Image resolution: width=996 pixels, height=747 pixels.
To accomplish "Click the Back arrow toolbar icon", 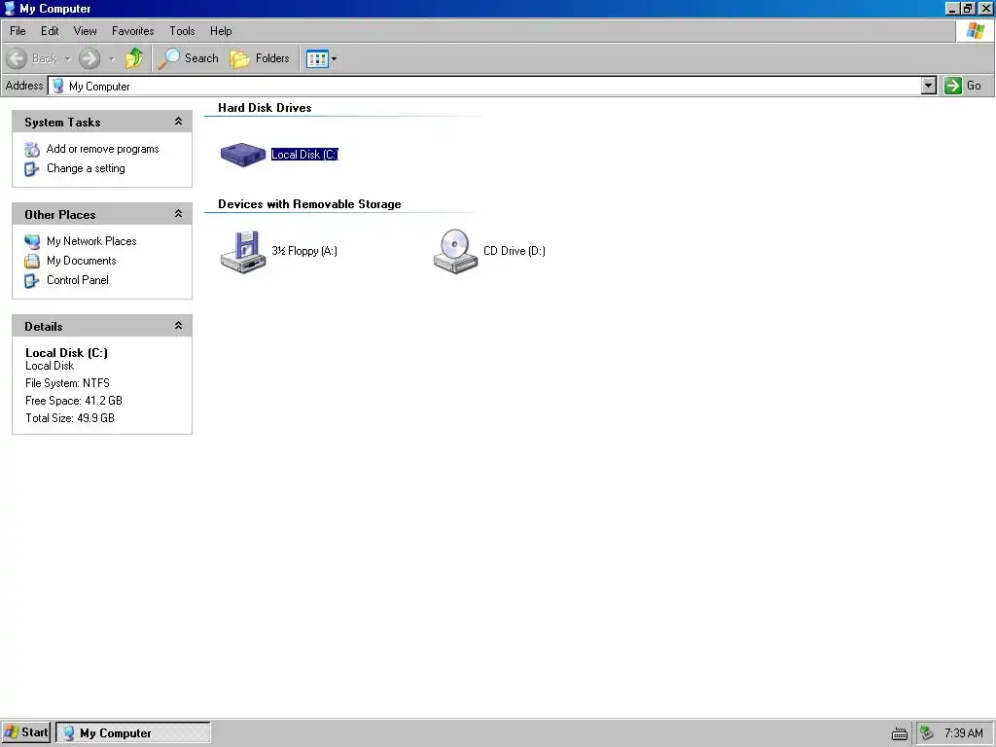I will [18, 58].
